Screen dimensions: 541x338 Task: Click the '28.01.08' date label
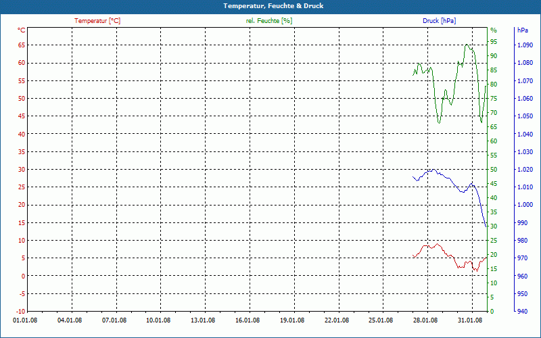(425, 320)
